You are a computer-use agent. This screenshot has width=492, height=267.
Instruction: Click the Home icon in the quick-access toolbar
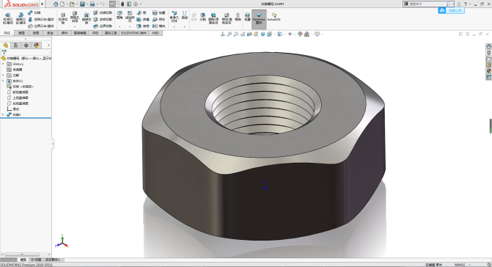56,4
